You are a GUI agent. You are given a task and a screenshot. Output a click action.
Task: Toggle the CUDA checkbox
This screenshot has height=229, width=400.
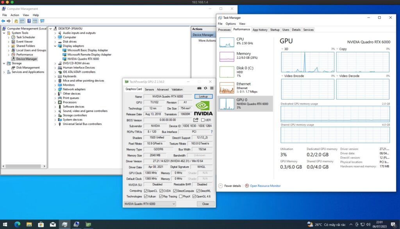tap(161, 191)
